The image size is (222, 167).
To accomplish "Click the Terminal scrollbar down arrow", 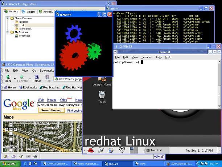I will pos(219,107).
